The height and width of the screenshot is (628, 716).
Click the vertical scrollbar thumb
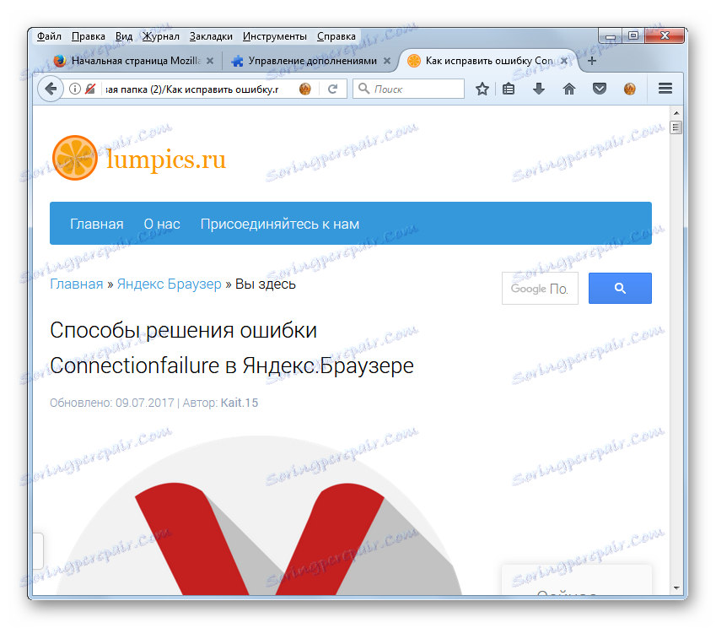point(676,127)
